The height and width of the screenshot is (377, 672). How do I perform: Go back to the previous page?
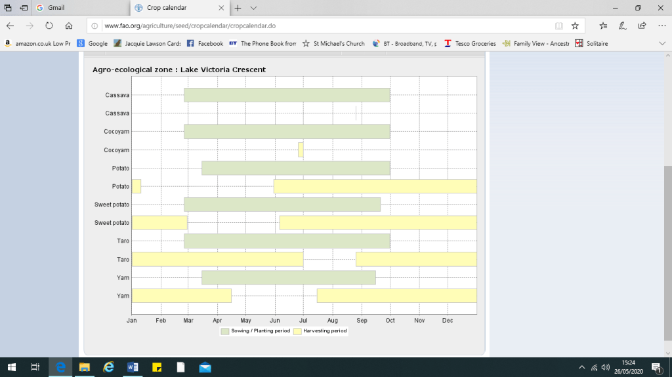10,26
